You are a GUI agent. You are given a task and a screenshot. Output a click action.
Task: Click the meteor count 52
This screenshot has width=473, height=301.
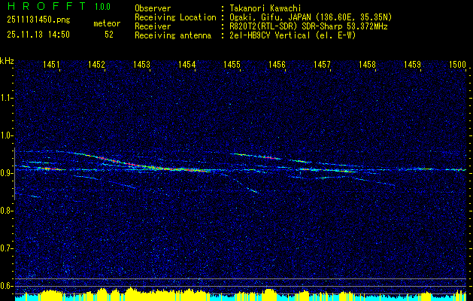coord(109,35)
